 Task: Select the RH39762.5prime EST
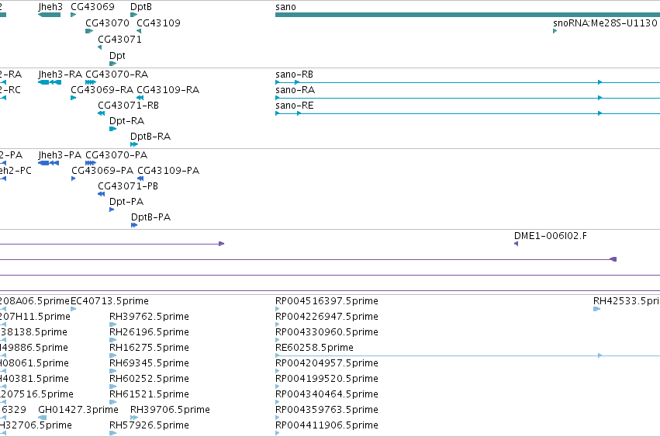coord(112,324)
